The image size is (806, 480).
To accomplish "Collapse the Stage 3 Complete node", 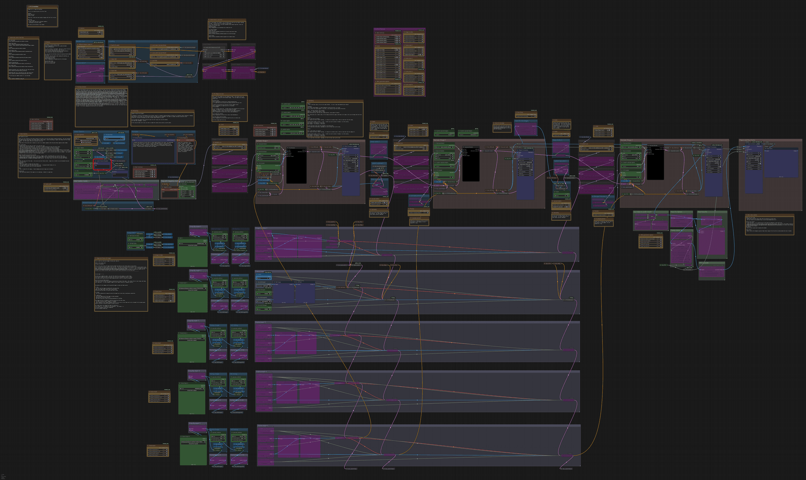I will (706, 147).
